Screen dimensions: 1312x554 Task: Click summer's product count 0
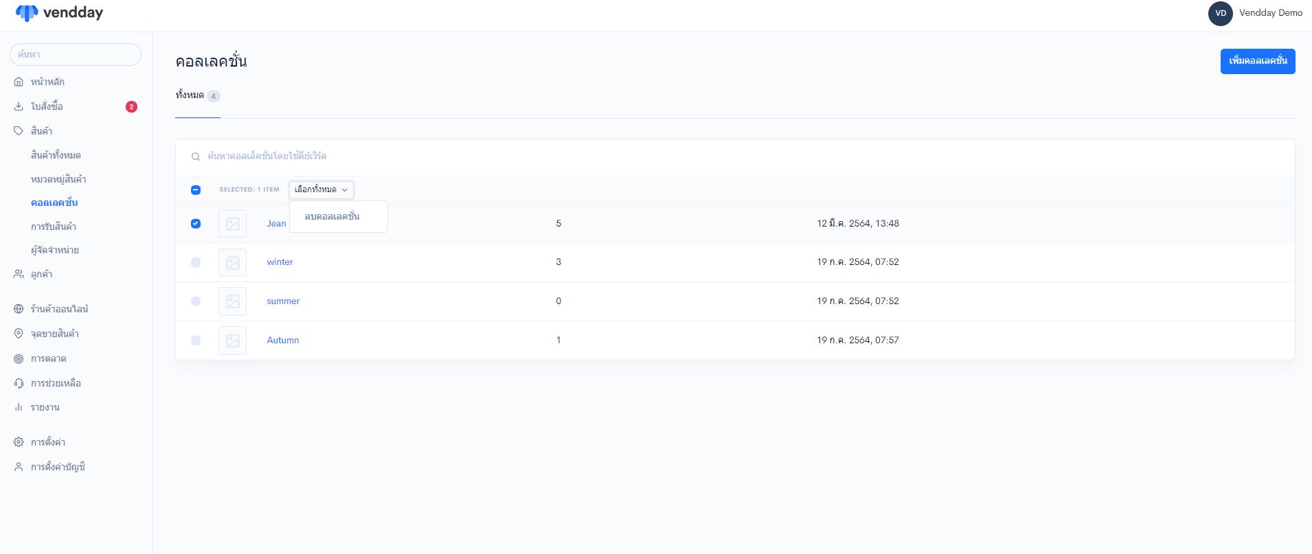[x=558, y=301]
